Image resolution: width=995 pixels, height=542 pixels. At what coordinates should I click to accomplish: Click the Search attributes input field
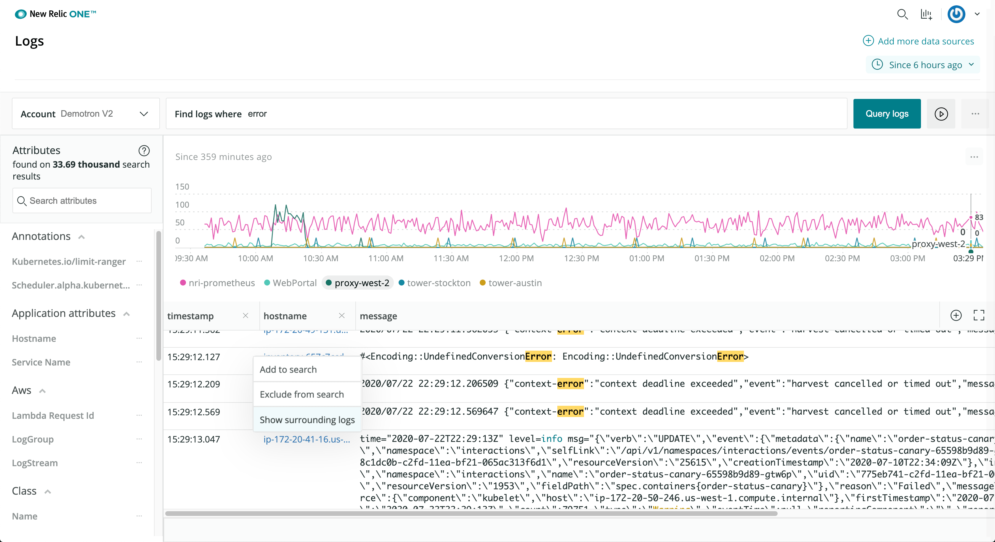82,201
